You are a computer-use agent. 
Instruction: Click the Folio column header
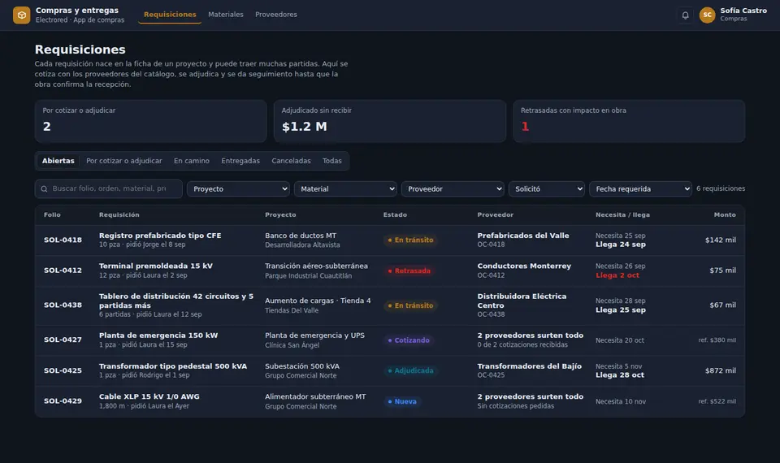52,214
